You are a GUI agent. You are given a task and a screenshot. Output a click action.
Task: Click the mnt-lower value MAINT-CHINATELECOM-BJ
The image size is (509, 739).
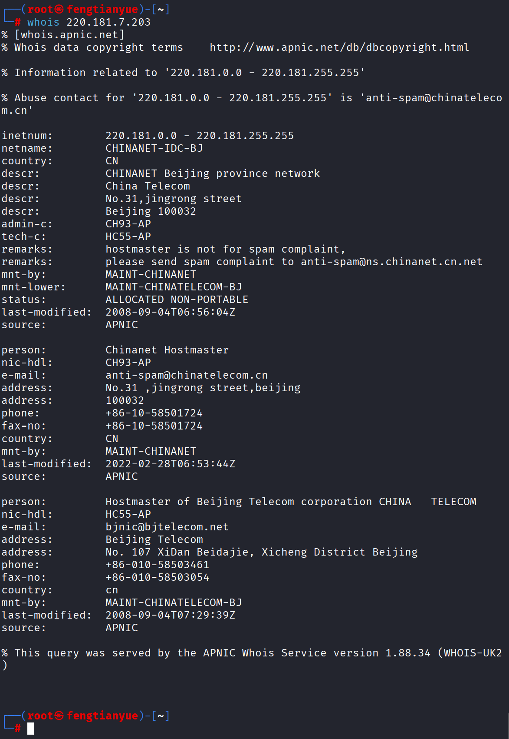[174, 287]
